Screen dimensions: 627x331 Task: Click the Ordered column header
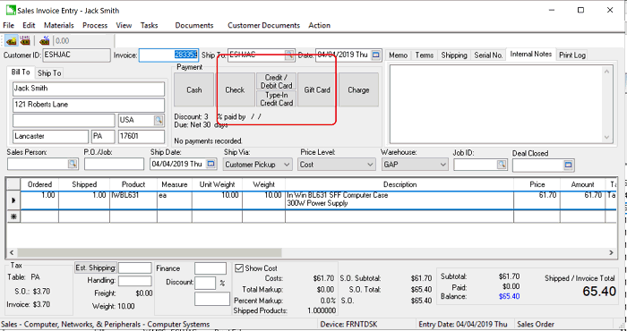coord(39,184)
